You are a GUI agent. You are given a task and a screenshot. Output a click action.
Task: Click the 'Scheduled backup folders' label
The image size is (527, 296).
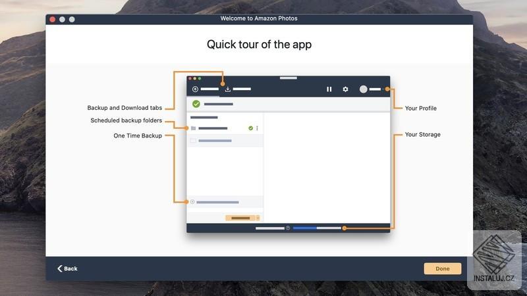point(126,120)
